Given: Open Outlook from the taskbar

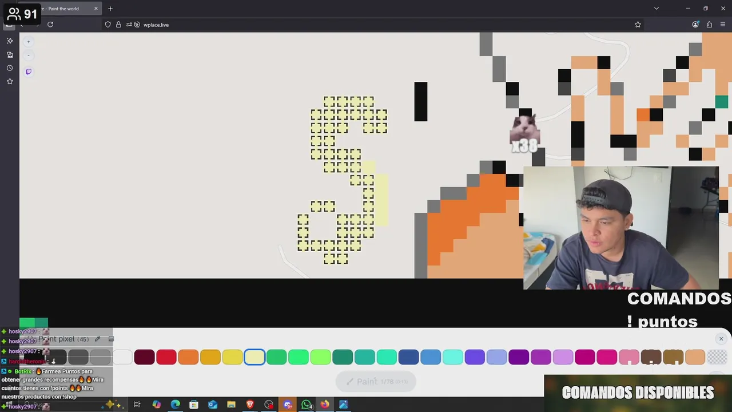Looking at the screenshot, I should pyautogui.click(x=213, y=405).
